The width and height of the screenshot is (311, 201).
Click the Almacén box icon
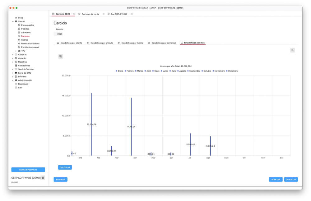(16, 58)
